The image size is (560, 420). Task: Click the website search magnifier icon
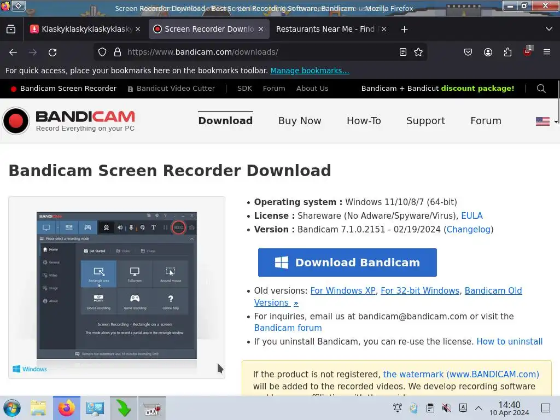pos(541,89)
